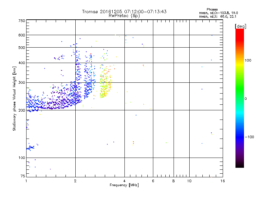Click 'mean, sd,O:-103.8, 19.0' text
This screenshot has width=262, height=197.
[x=218, y=13]
